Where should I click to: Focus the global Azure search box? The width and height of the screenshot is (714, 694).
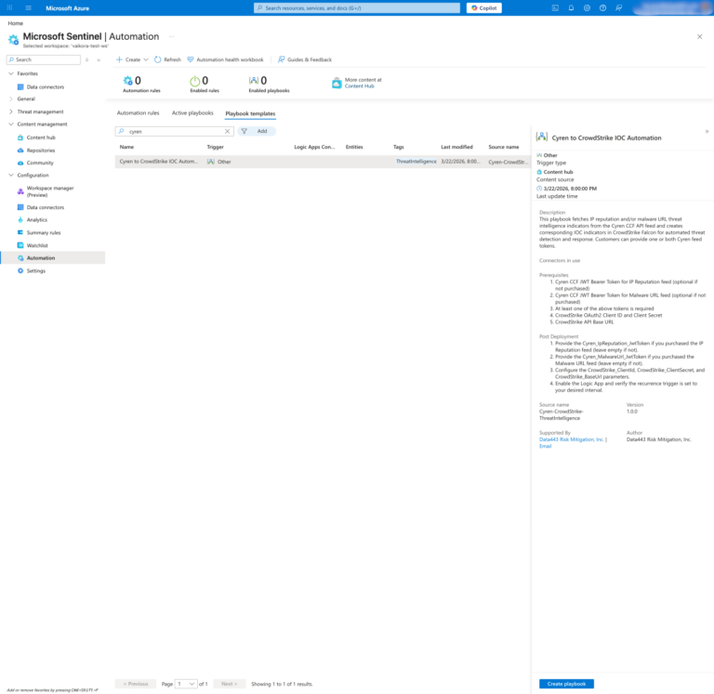(x=357, y=7)
